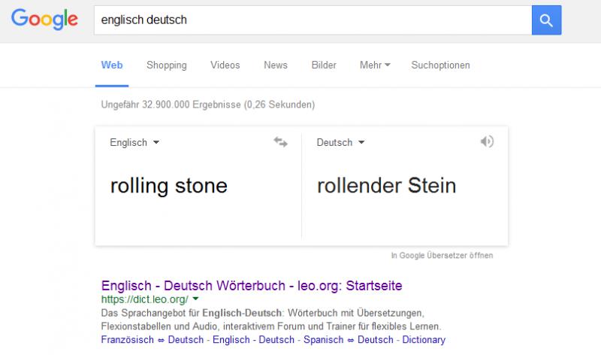Click the blue search magnifier button
601x355 pixels.
click(x=546, y=20)
